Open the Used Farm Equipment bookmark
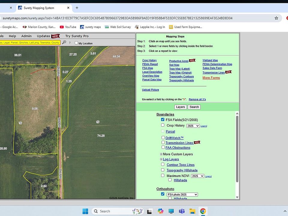Screen dimensions: 288x216 pos(185,27)
